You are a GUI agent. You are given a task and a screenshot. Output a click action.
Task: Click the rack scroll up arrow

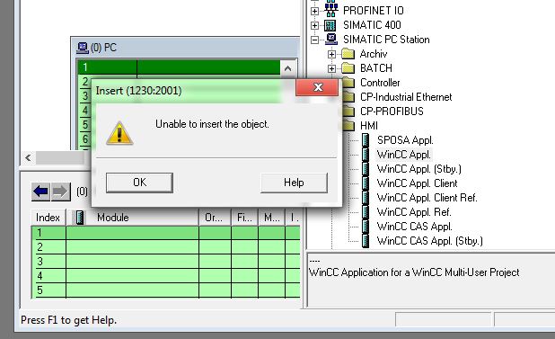point(287,68)
